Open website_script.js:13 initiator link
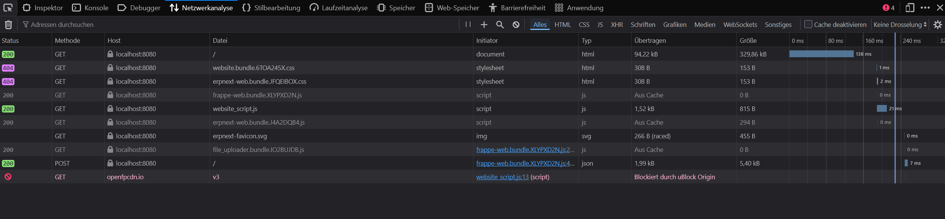Viewport: 945px width, 219px height. click(x=502, y=177)
